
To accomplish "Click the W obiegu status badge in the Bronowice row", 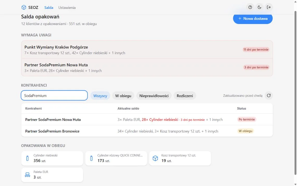I will coord(245,131).
